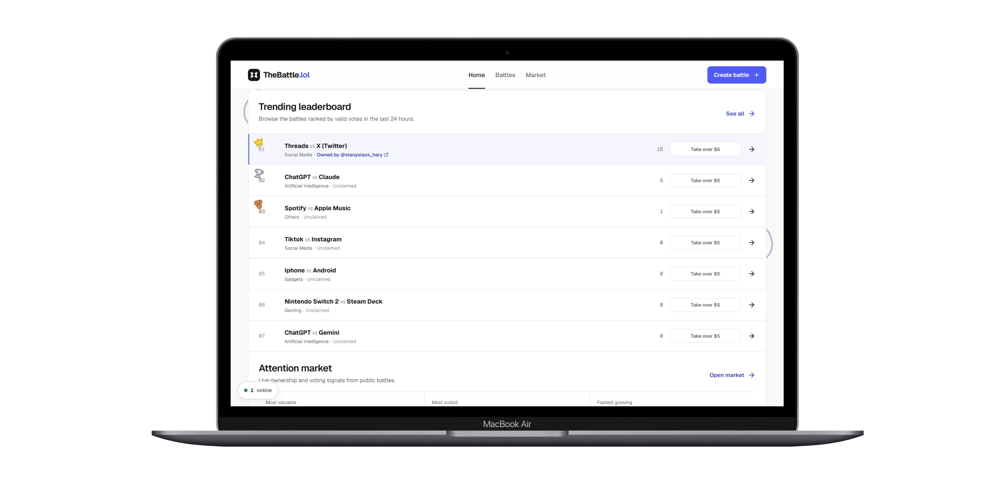Select the Tiktok vs Instagram title
991x485 pixels.
coord(313,239)
